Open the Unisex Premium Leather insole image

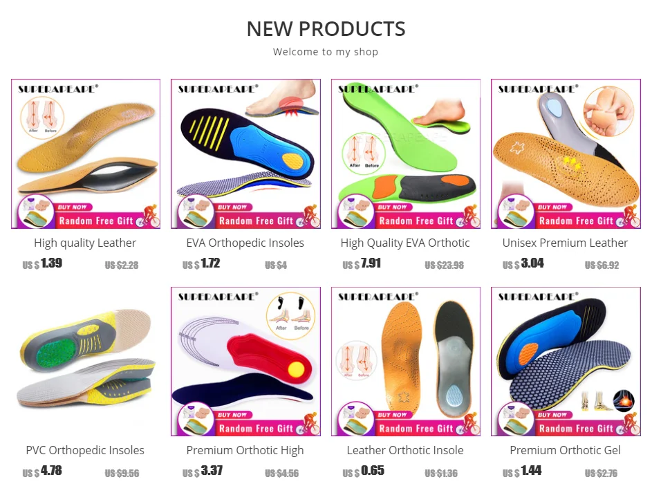click(566, 153)
